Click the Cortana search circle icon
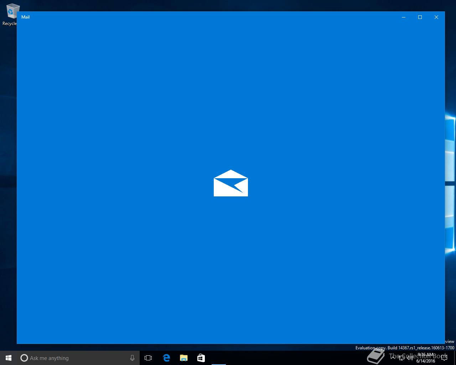456x365 pixels. coord(24,358)
